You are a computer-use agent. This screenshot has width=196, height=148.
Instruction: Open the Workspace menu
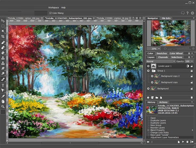point(54,8)
